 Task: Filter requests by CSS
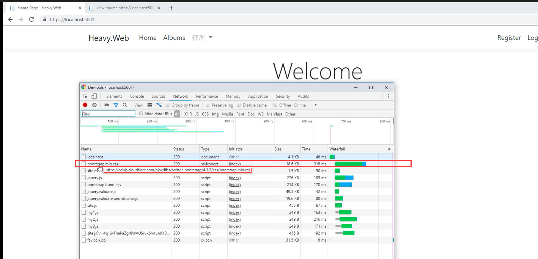click(205, 114)
